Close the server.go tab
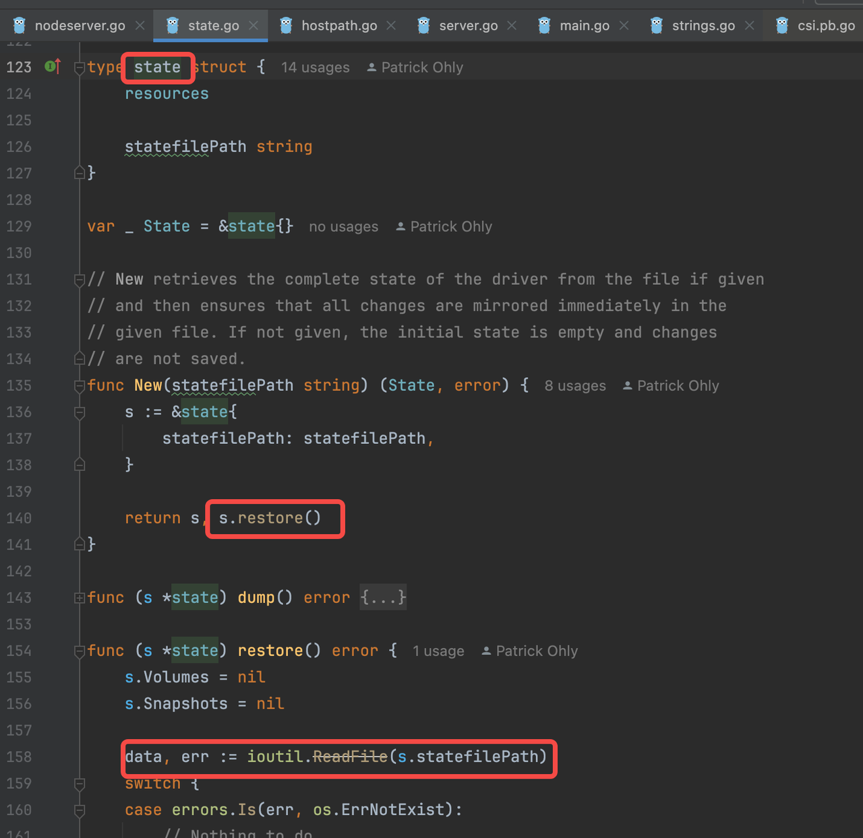The width and height of the screenshot is (863, 838). (x=512, y=26)
